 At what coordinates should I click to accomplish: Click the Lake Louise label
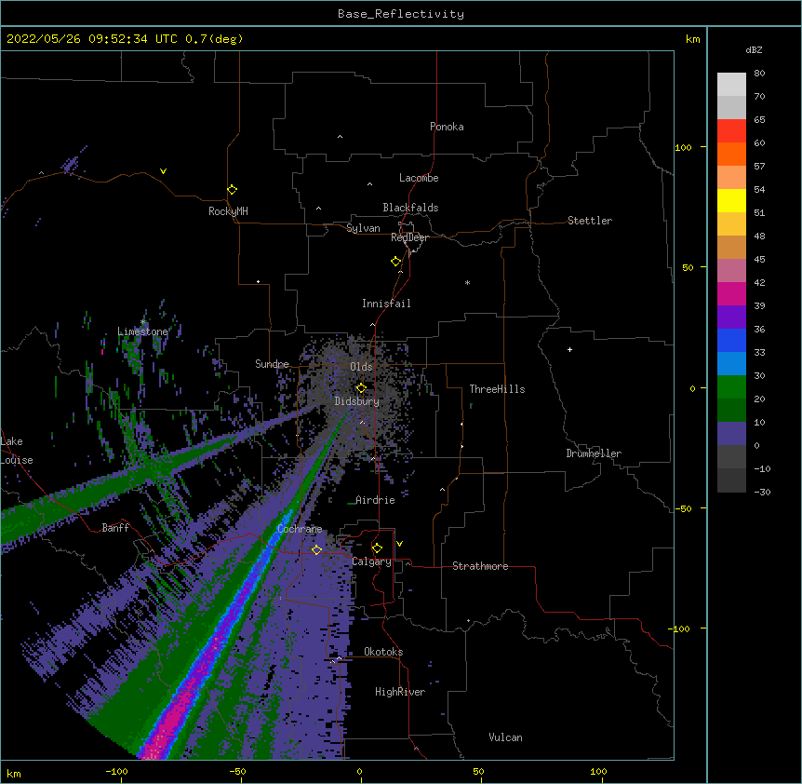[17, 451]
